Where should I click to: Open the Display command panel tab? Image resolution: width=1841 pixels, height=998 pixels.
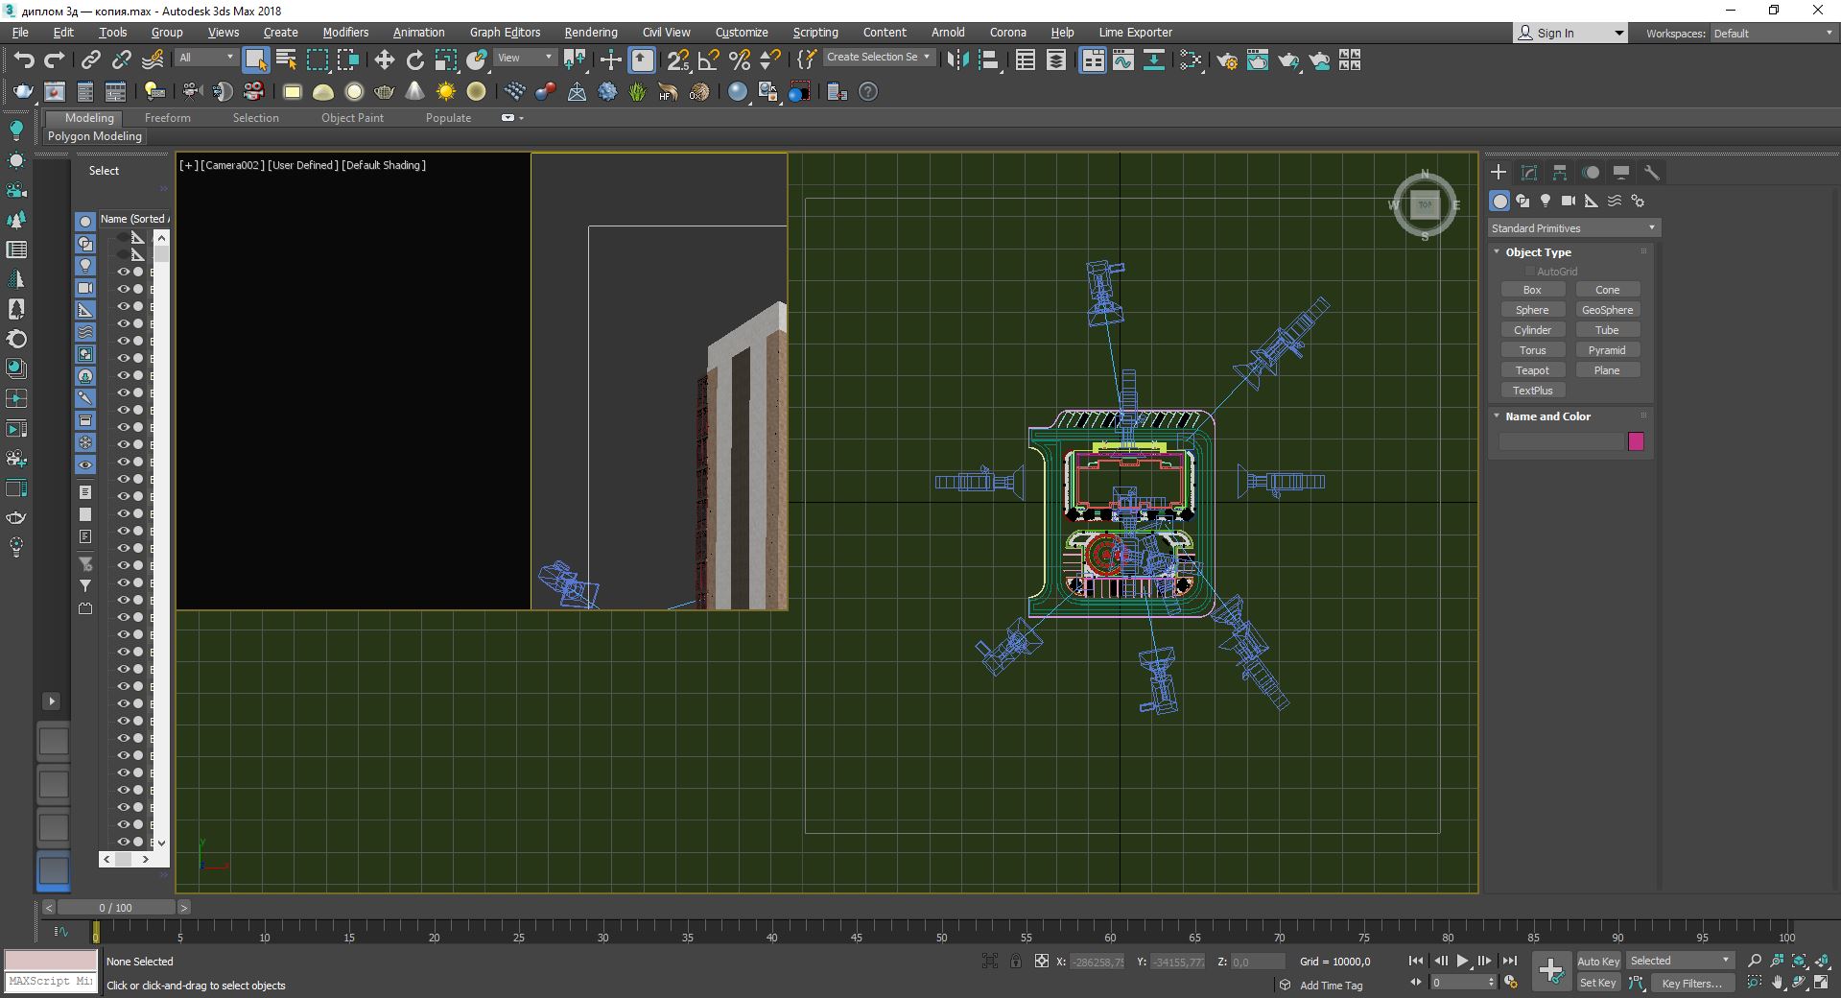coord(1621,173)
